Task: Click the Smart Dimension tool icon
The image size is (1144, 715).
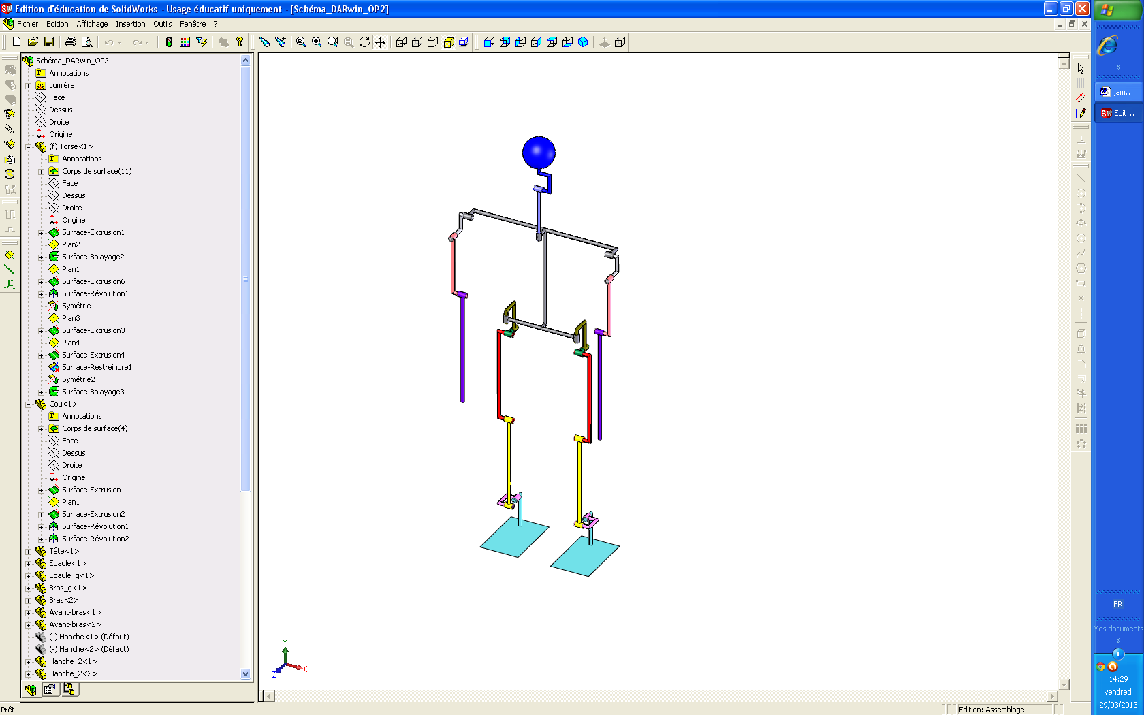Action: (x=1081, y=98)
